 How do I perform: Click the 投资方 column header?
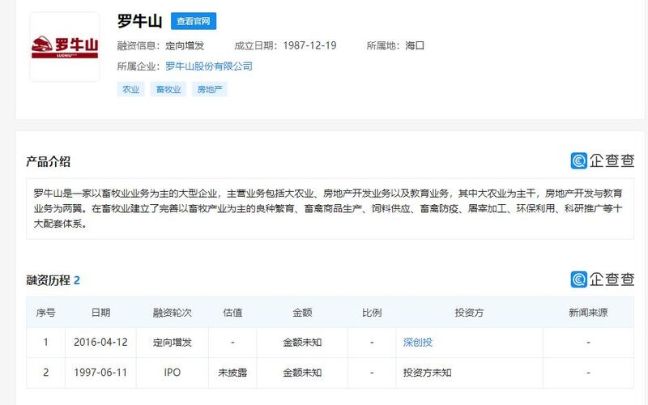coord(469,313)
